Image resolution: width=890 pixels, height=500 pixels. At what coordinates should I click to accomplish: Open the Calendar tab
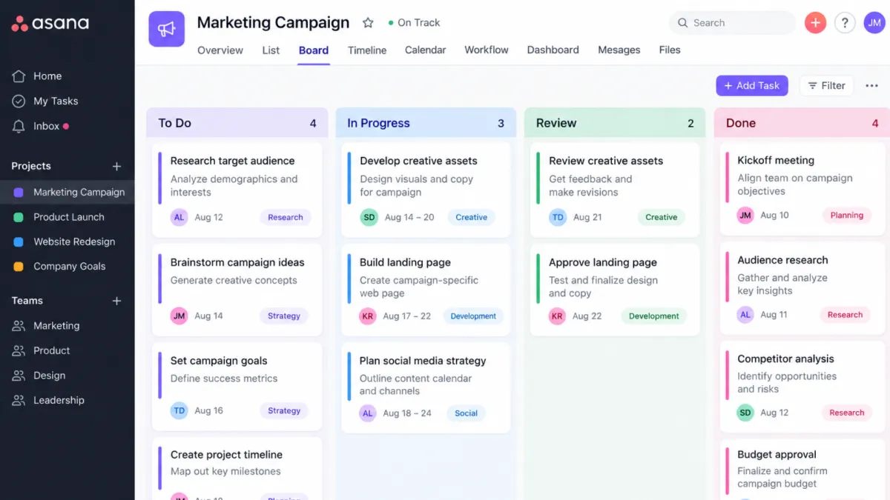coord(425,50)
